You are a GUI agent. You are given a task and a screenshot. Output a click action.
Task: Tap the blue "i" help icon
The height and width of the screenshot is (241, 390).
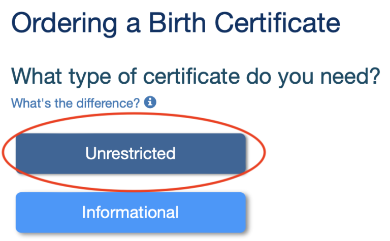coord(150,102)
